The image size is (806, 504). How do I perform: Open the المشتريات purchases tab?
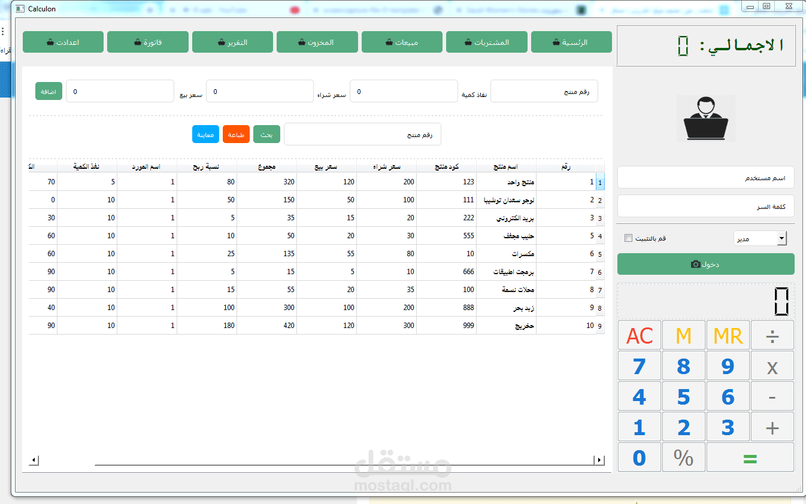[x=486, y=42]
